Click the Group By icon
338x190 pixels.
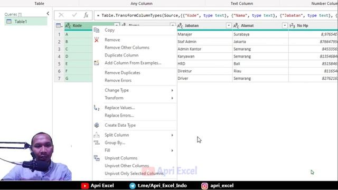[x=97, y=142]
